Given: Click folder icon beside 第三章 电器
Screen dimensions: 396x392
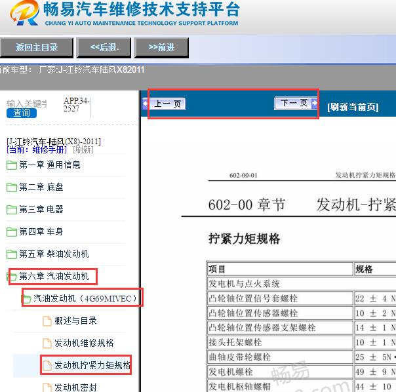Looking at the screenshot, I should point(12,210).
